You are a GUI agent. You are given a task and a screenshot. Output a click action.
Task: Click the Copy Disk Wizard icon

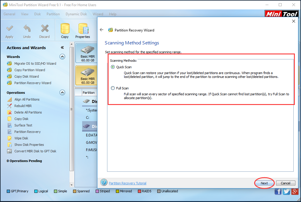(x=9, y=76)
